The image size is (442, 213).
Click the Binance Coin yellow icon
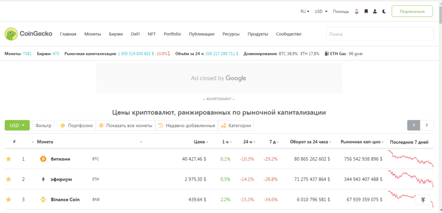43,200
